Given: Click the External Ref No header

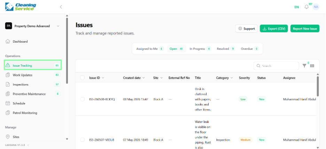Looking at the screenshot, I should pyautogui.click(x=179, y=78).
